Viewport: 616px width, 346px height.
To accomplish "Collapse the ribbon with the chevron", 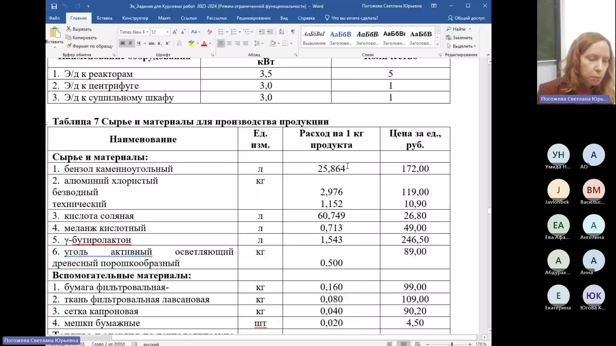I will (488, 55).
